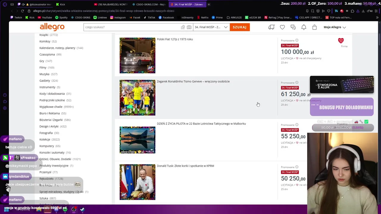Open the Polski Fiat 127p z 1973 roku listing
Image resolution: width=381 pixels, height=214 pixels.
[175, 39]
